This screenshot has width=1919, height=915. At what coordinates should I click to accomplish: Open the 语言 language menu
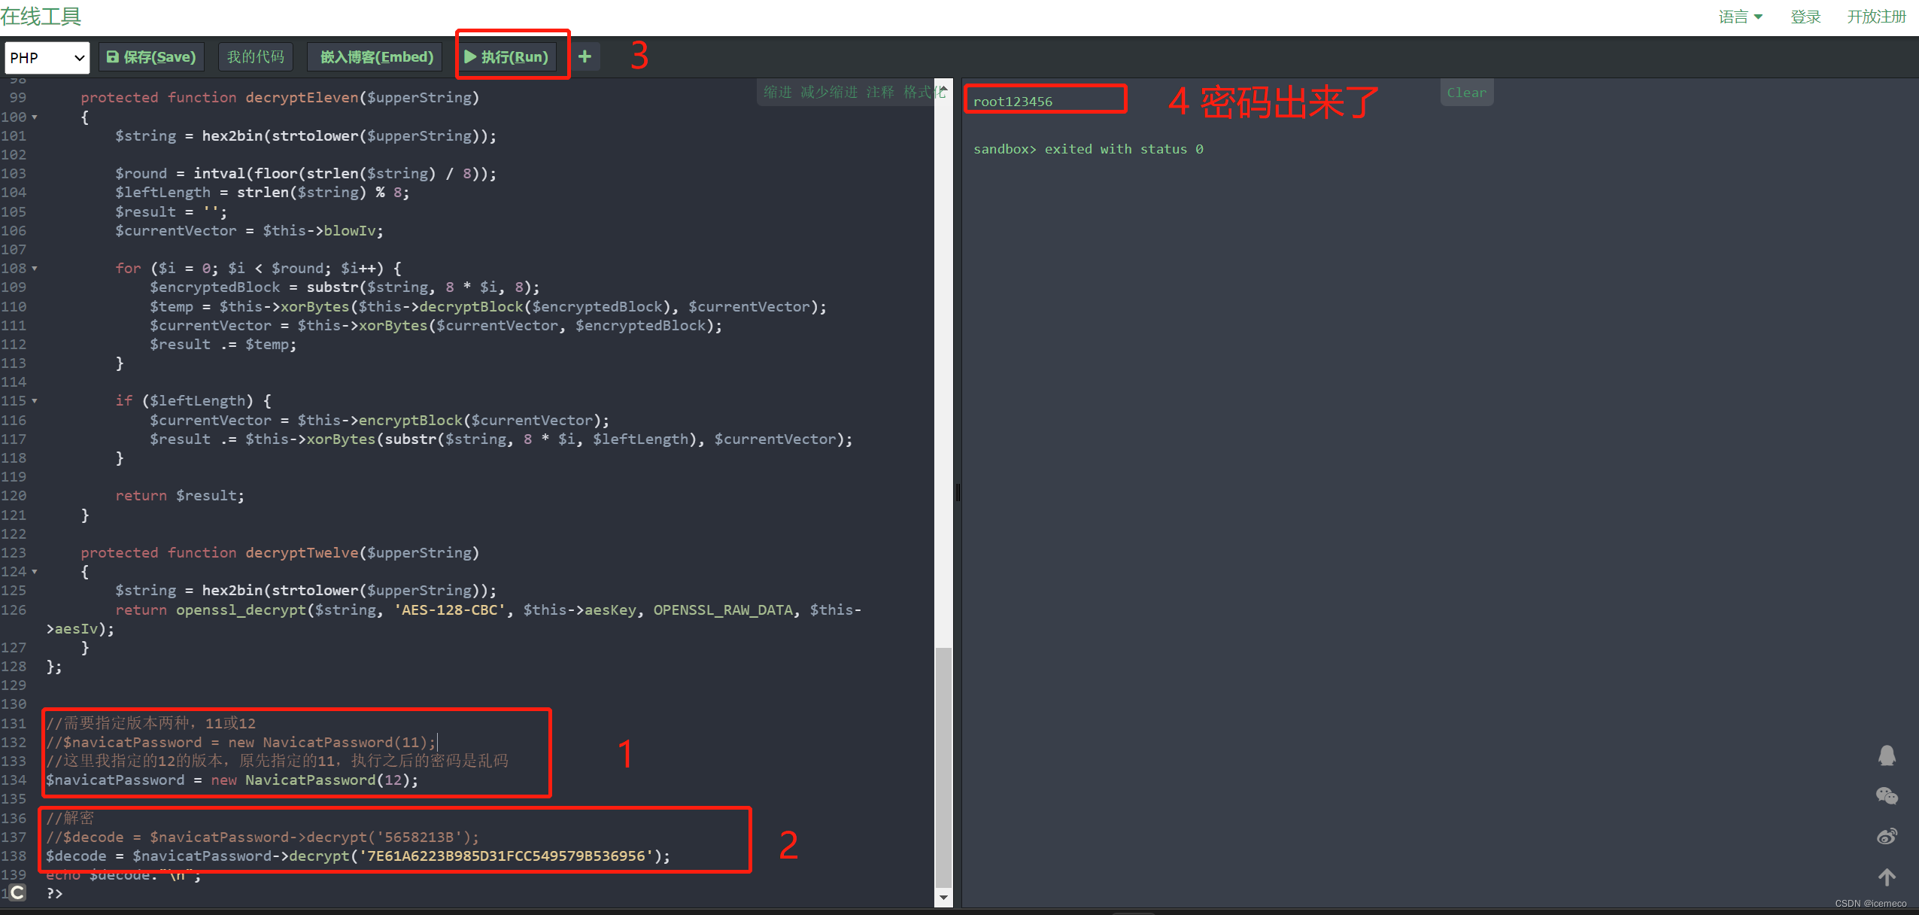click(1740, 17)
